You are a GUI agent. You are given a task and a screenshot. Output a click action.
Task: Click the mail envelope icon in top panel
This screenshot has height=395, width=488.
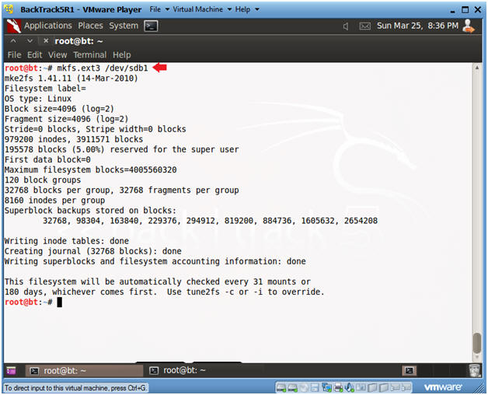[364, 26]
